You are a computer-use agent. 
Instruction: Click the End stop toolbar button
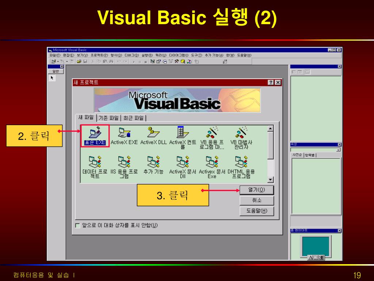[x=145, y=62]
